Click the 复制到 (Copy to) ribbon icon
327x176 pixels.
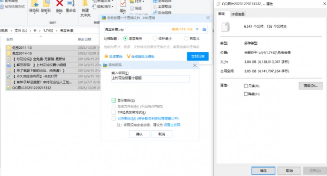46,6
